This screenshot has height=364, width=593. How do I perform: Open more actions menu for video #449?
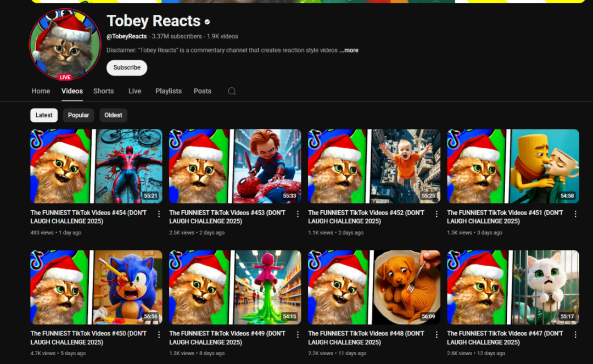click(x=298, y=334)
